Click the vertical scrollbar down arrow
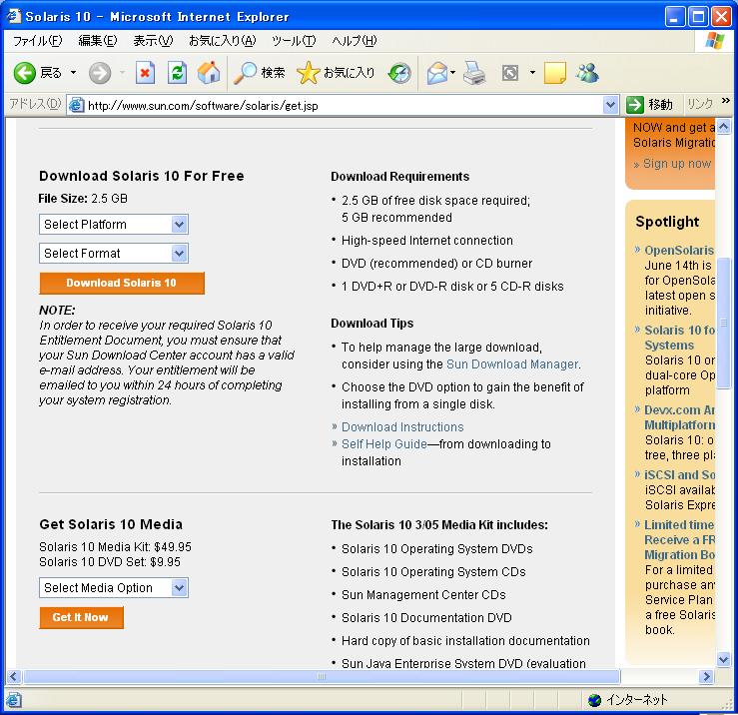The image size is (738, 715). (x=723, y=659)
